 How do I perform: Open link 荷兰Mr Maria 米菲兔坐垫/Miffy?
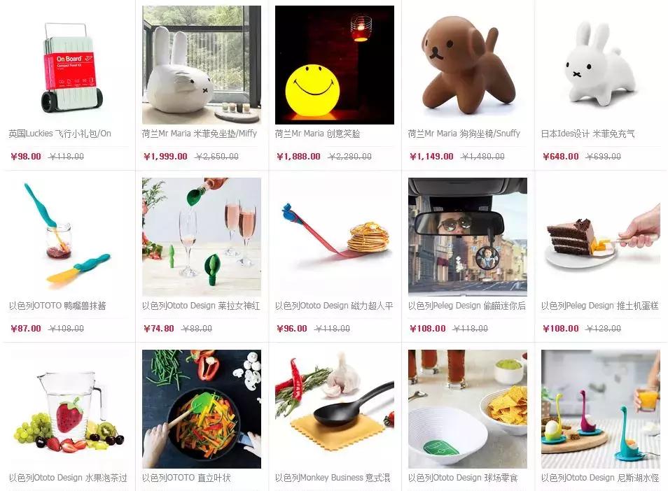200,134
